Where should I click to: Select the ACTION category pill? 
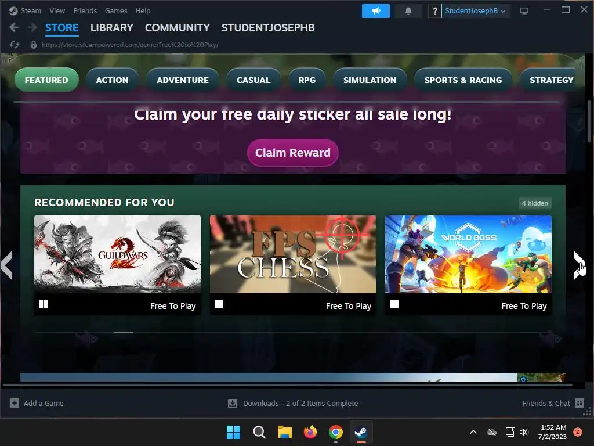click(112, 80)
